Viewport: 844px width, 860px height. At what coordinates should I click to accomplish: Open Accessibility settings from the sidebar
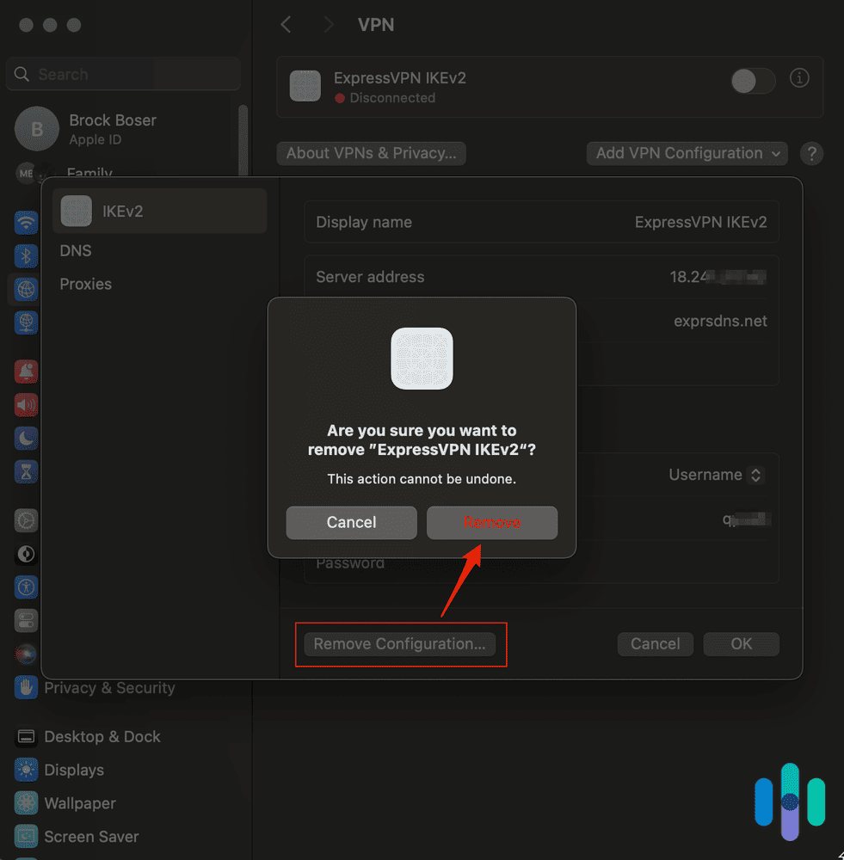pos(26,587)
